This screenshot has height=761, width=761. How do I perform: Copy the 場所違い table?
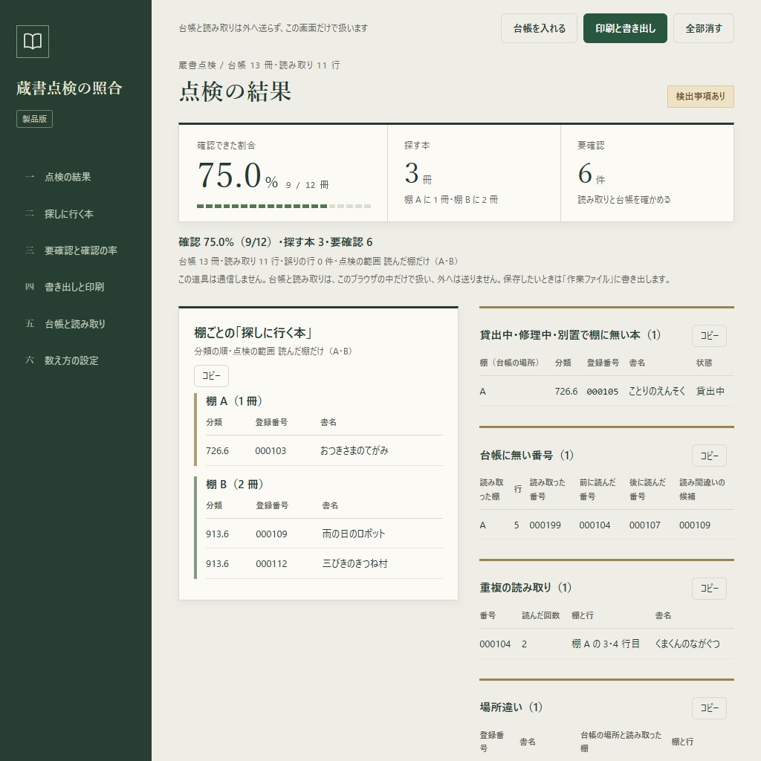point(709,708)
